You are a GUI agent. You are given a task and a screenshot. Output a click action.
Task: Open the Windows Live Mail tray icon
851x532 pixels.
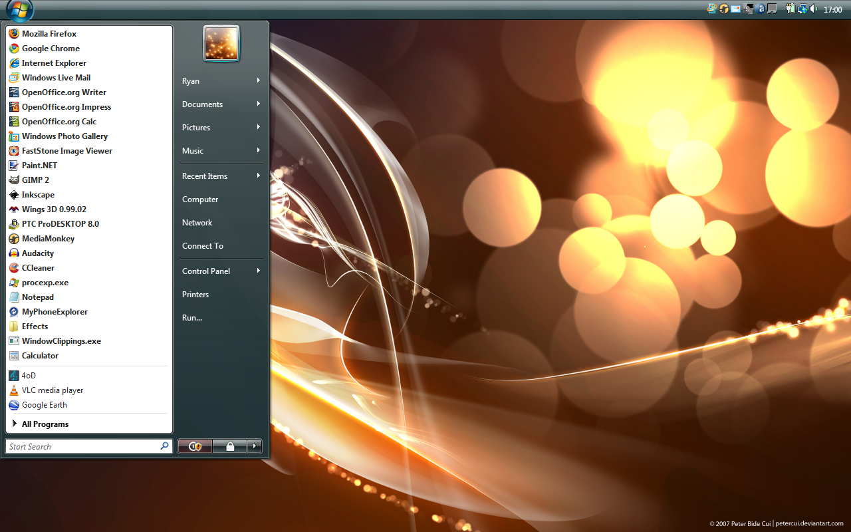[736, 9]
